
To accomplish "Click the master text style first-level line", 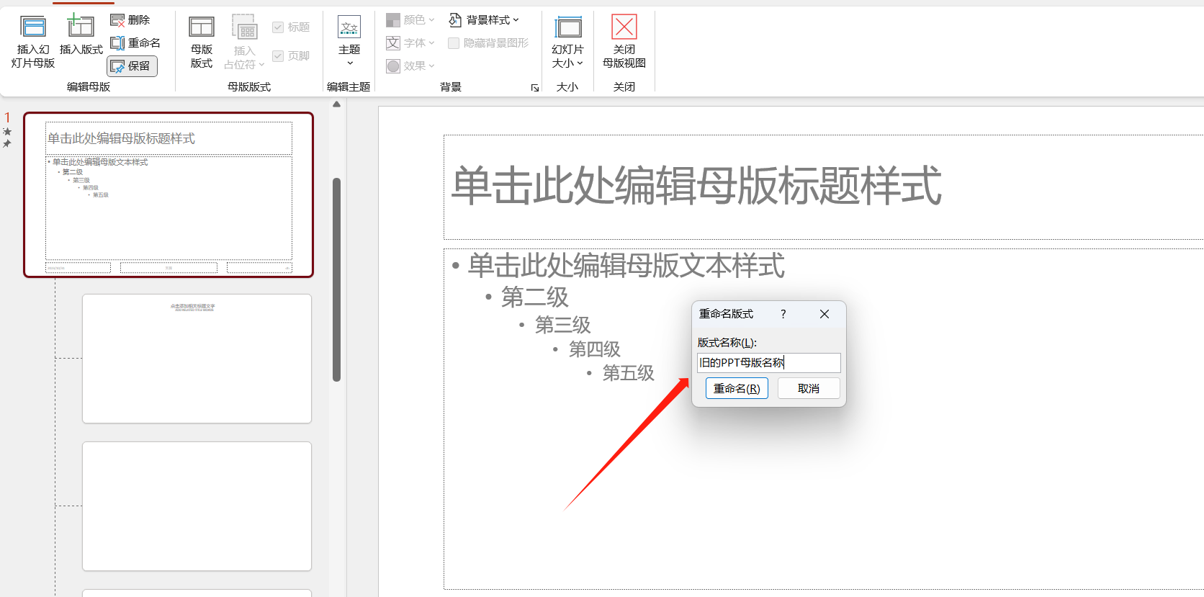I will (626, 266).
